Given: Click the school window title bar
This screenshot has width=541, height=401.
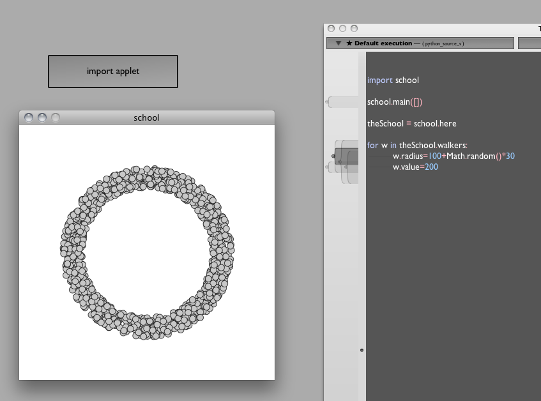Looking at the screenshot, I should point(146,117).
